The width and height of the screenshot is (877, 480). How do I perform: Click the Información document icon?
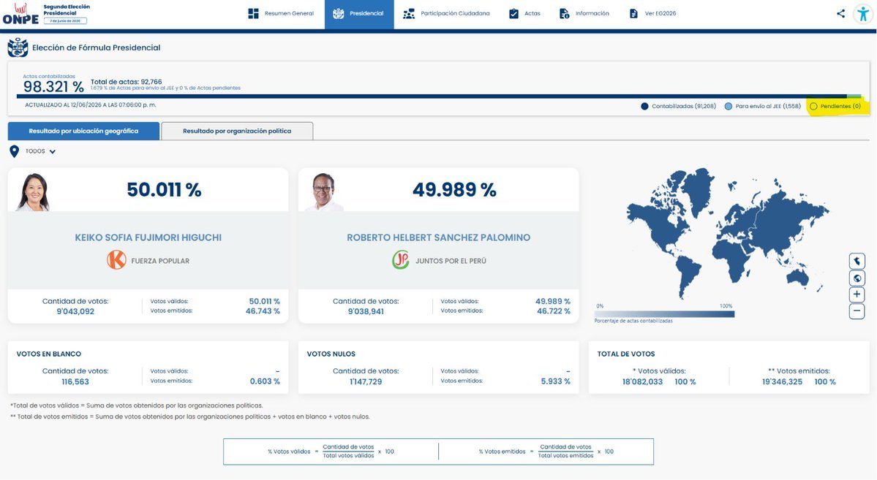tap(565, 13)
